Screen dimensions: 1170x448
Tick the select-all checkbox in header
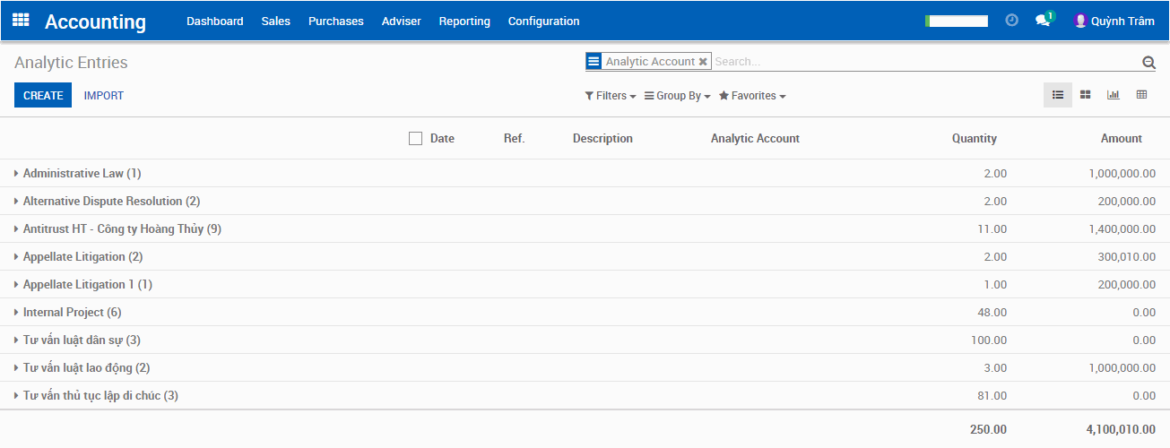click(415, 138)
